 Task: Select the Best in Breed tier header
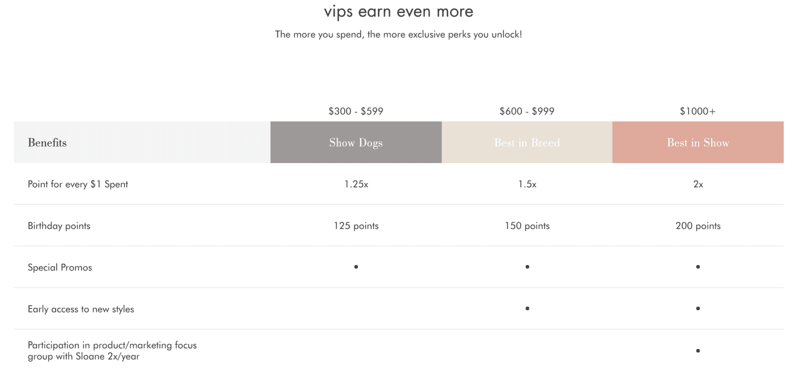click(x=527, y=142)
